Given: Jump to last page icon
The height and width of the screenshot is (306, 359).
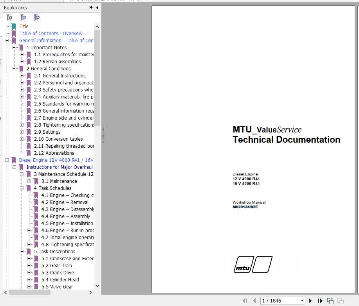Looking at the screenshot, I should pos(320,301).
